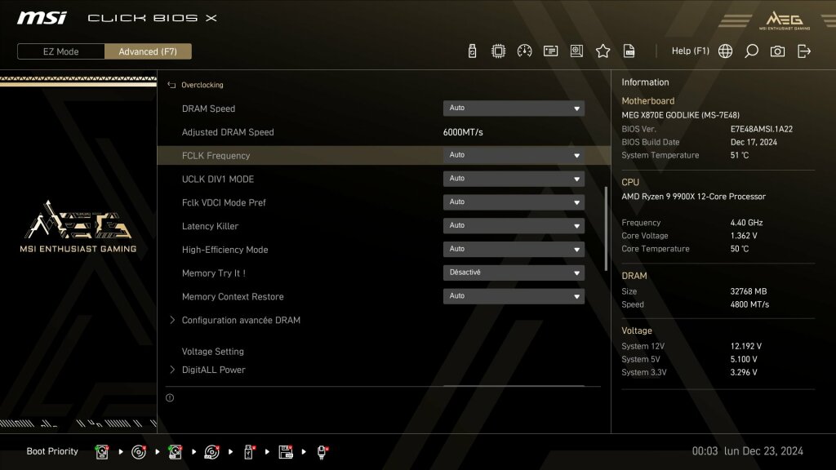The image size is (836, 470).
Task: Select the FCLK Frequency row label
Action: coord(216,156)
